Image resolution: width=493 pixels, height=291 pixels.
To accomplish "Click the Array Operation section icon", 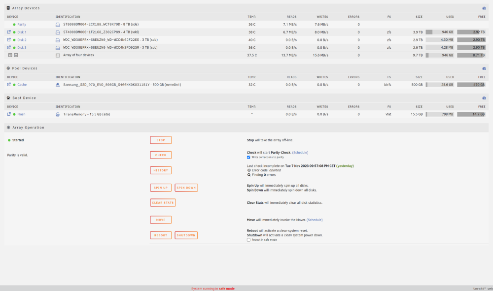I will (x=8, y=128).
